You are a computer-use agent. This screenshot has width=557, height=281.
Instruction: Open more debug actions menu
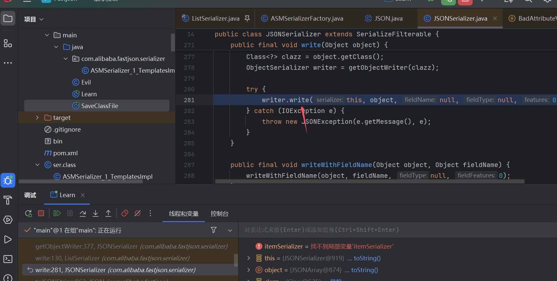(x=150, y=213)
